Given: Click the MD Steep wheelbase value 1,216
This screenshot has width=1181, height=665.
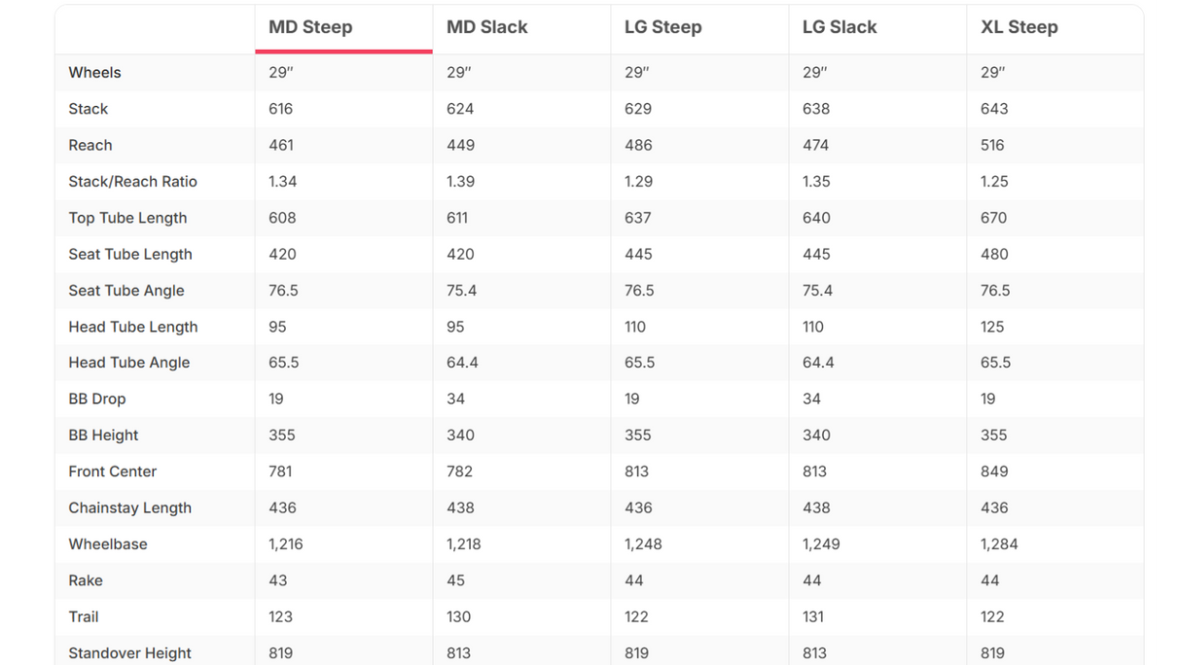Looking at the screenshot, I should click(285, 544).
